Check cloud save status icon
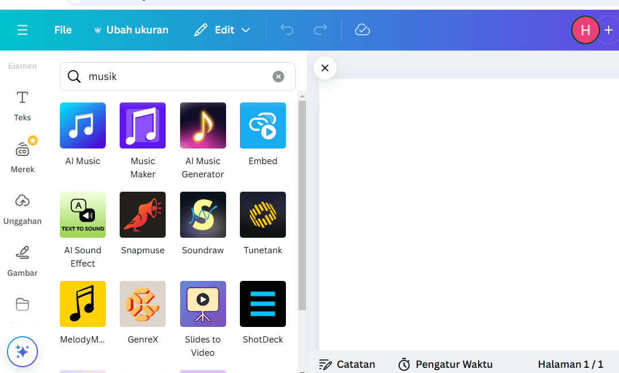 point(362,30)
